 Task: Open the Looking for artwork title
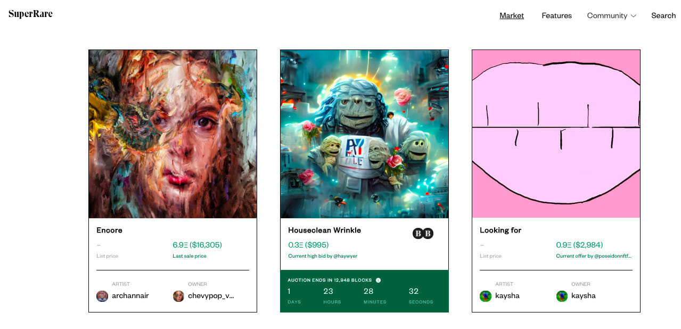pyautogui.click(x=501, y=230)
